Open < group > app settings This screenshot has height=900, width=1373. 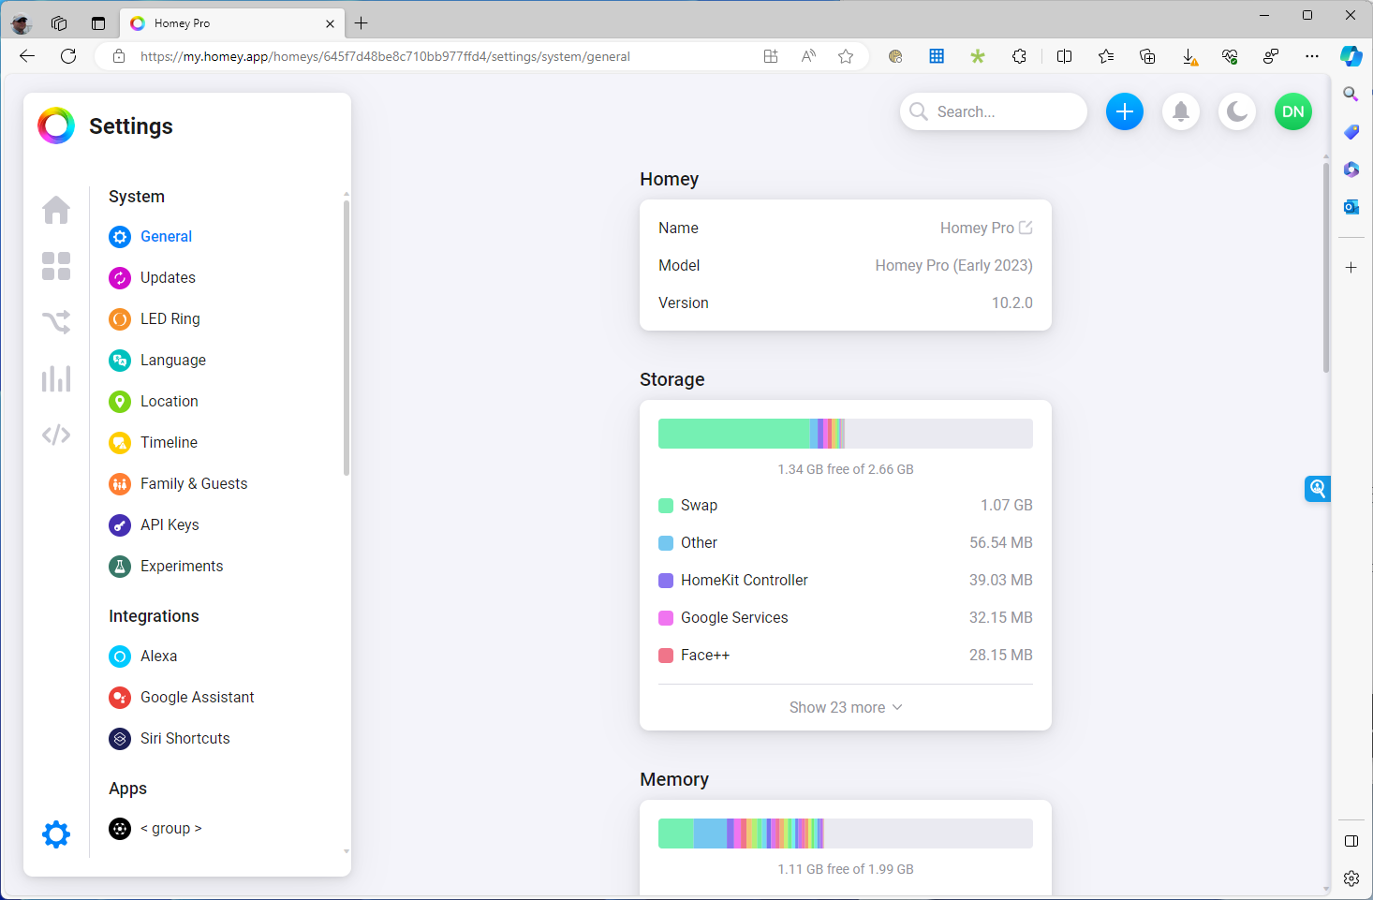tap(171, 829)
